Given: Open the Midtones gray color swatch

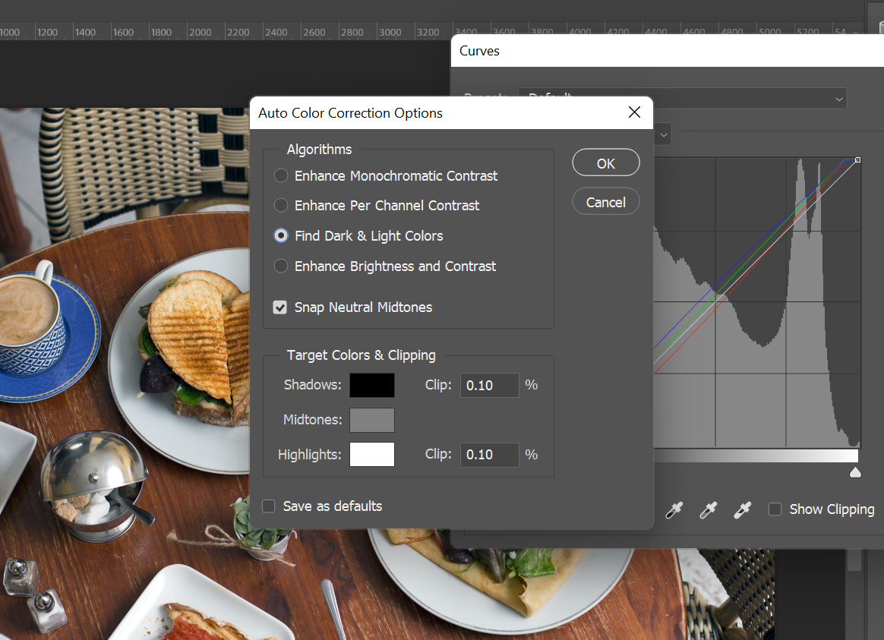Looking at the screenshot, I should [372, 420].
